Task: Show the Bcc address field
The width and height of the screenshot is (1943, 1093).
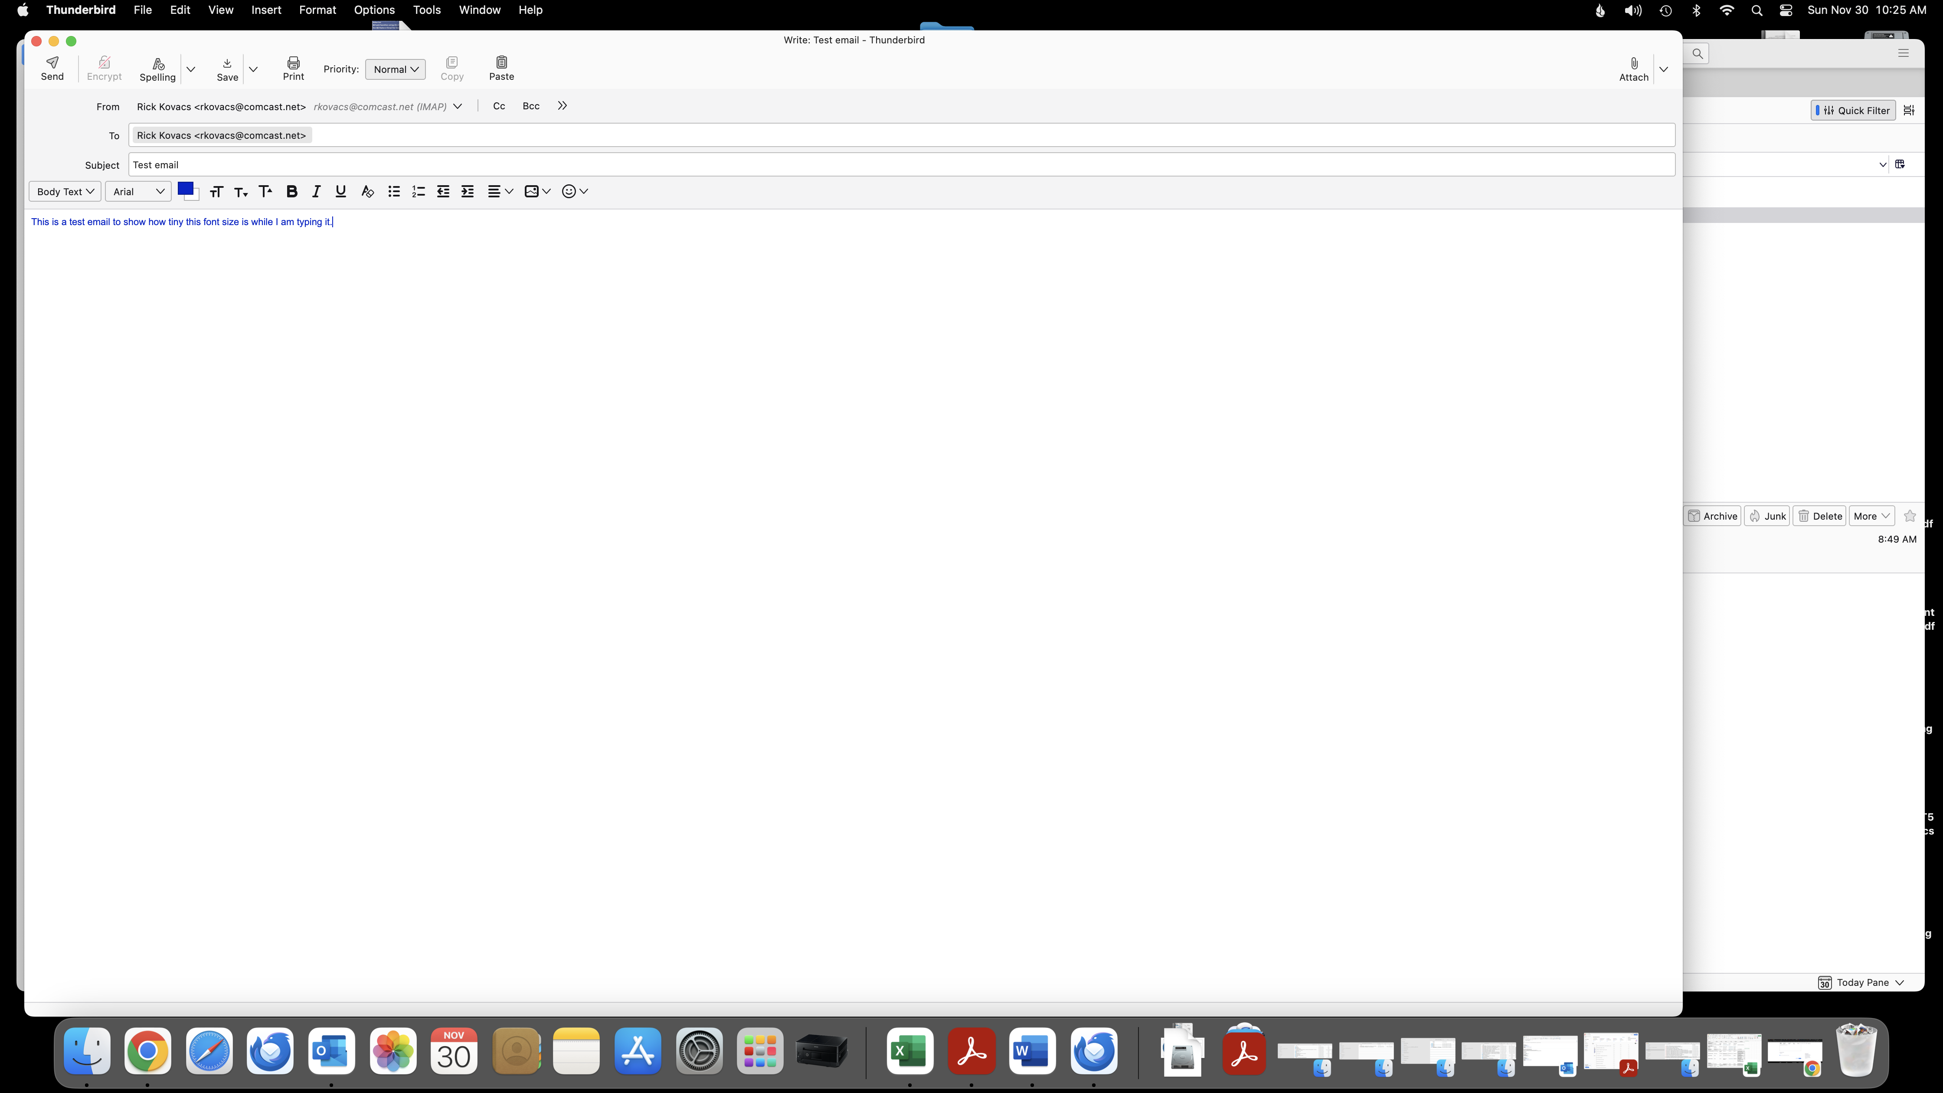Action: 531,106
